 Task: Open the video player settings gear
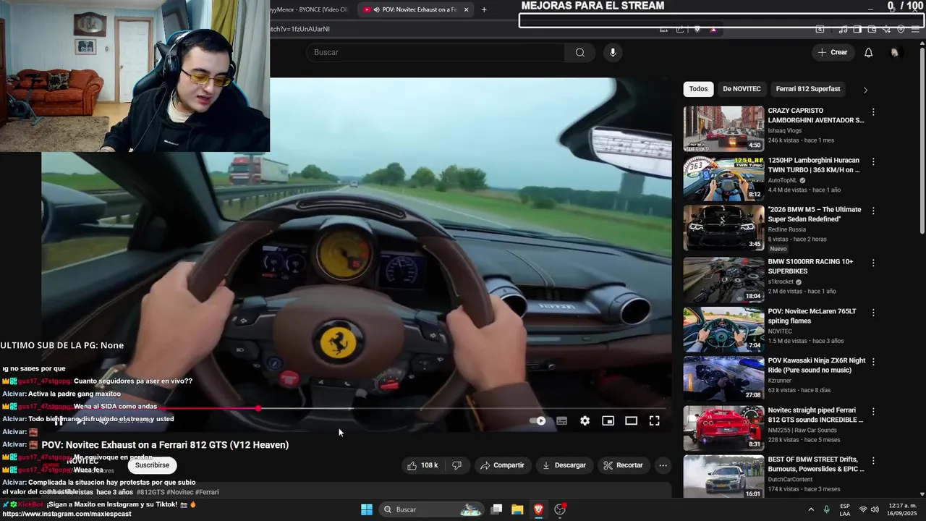point(585,420)
